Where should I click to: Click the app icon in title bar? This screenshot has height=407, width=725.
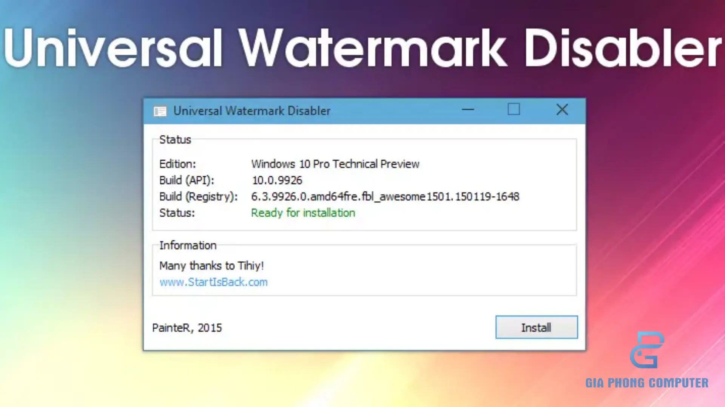pyautogui.click(x=160, y=111)
